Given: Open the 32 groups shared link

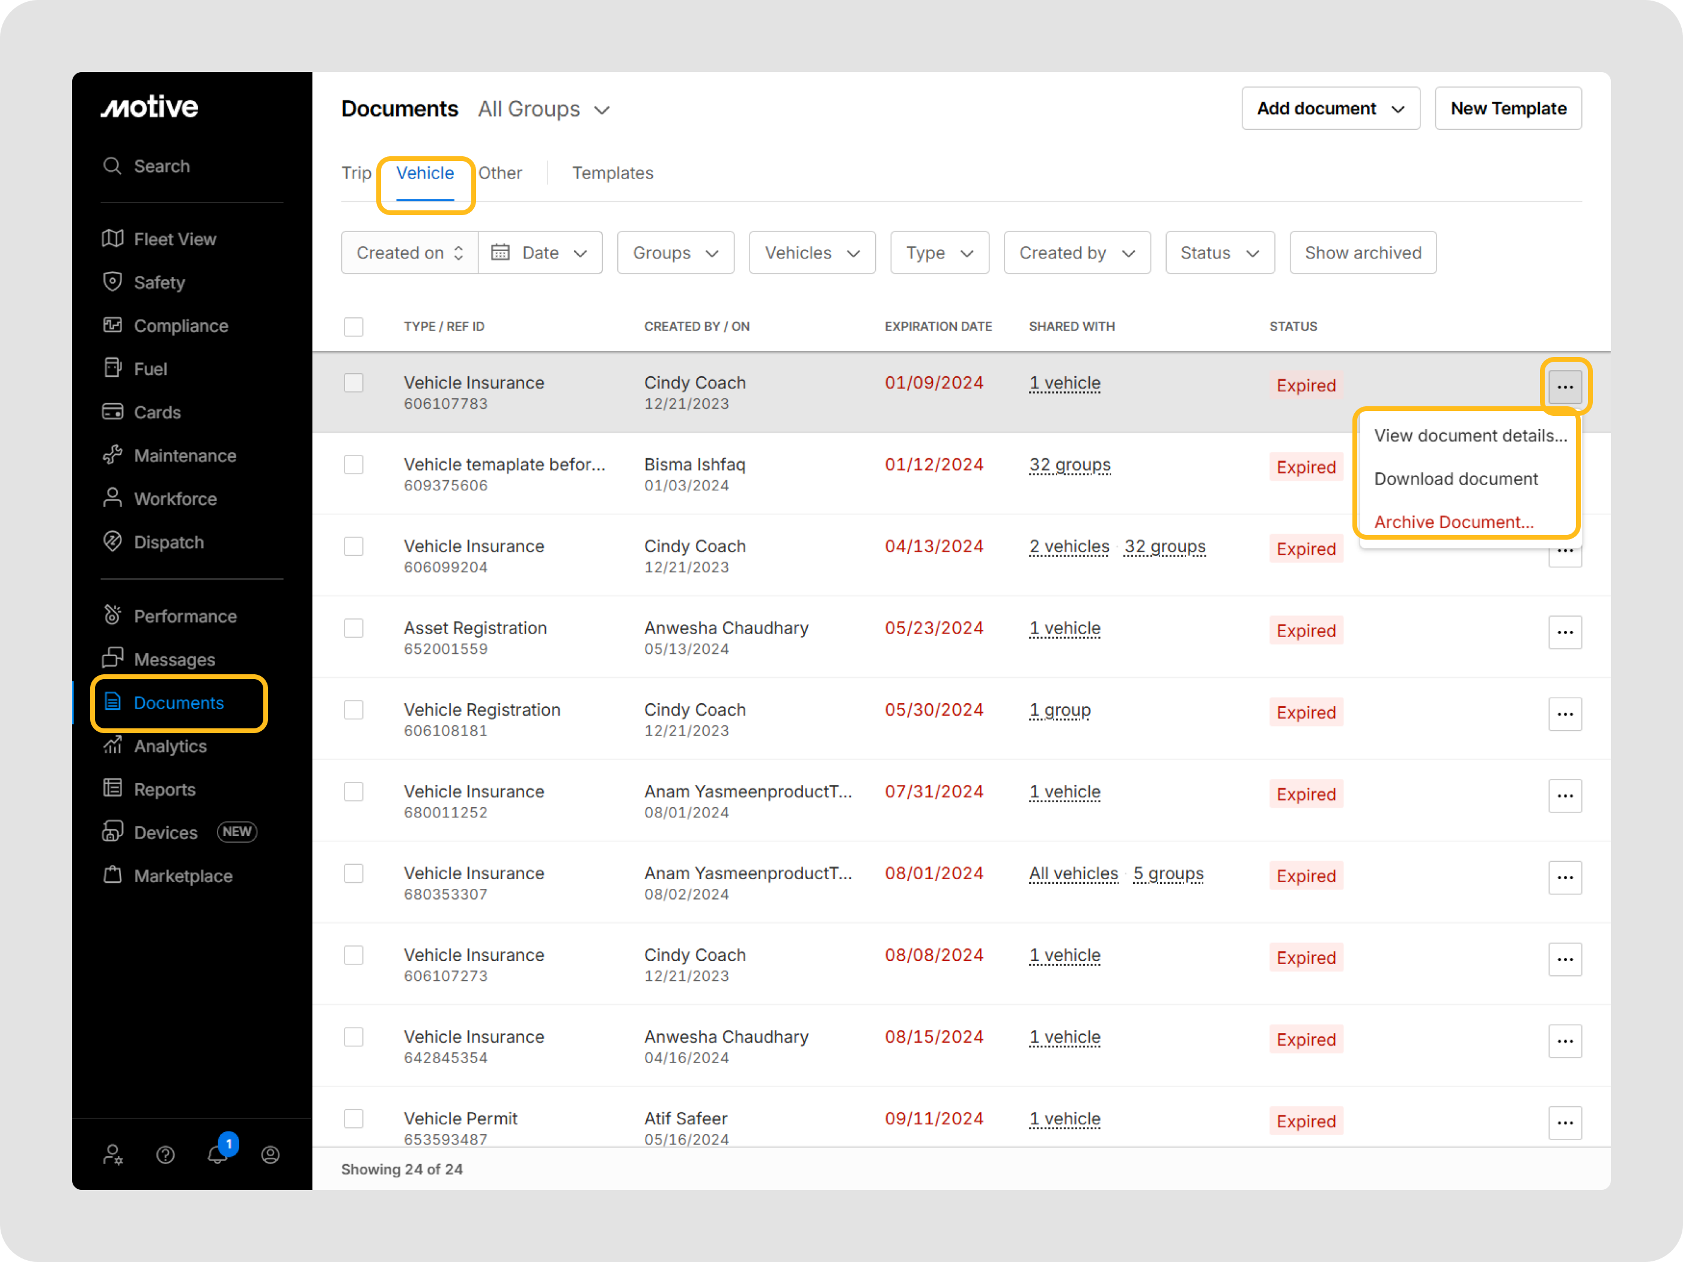Looking at the screenshot, I should [1069, 465].
